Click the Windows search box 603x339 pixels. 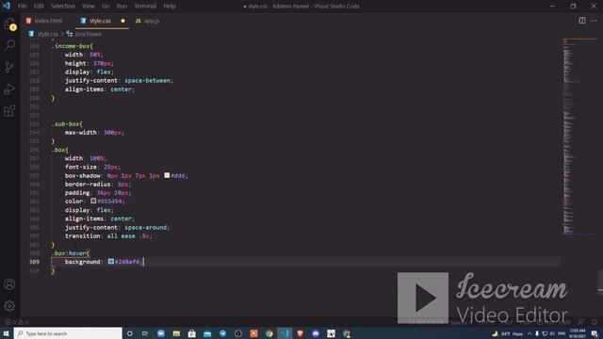tap(68, 333)
